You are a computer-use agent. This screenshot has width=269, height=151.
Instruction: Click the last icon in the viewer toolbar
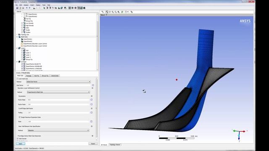tap(132, 12)
